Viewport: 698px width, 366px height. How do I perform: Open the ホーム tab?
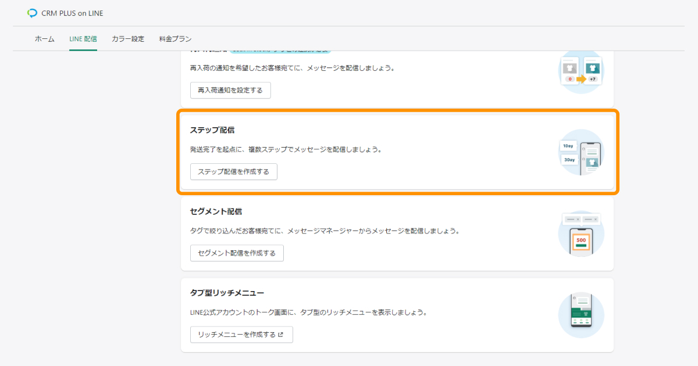click(x=45, y=39)
